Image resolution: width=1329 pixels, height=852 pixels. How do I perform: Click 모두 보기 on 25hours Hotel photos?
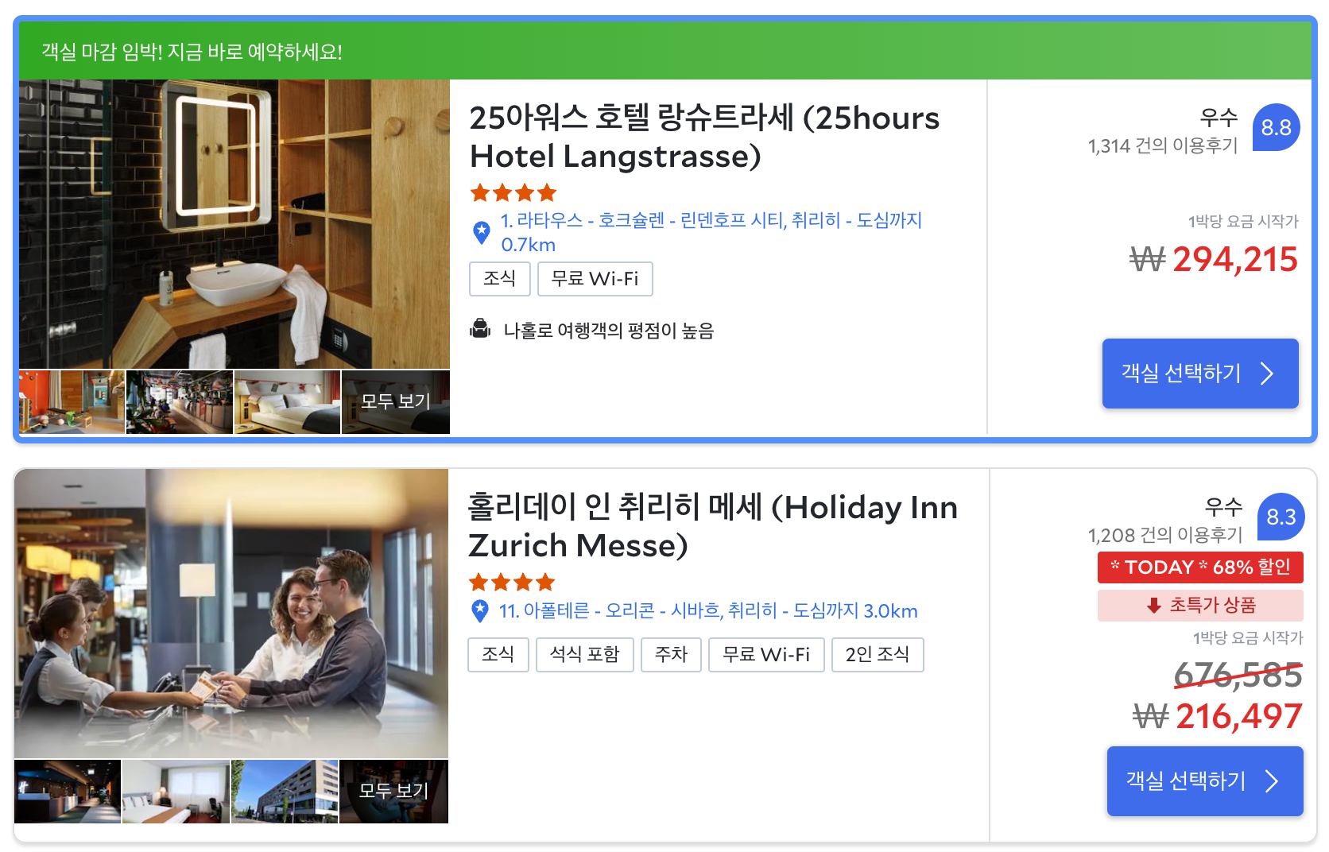396,402
